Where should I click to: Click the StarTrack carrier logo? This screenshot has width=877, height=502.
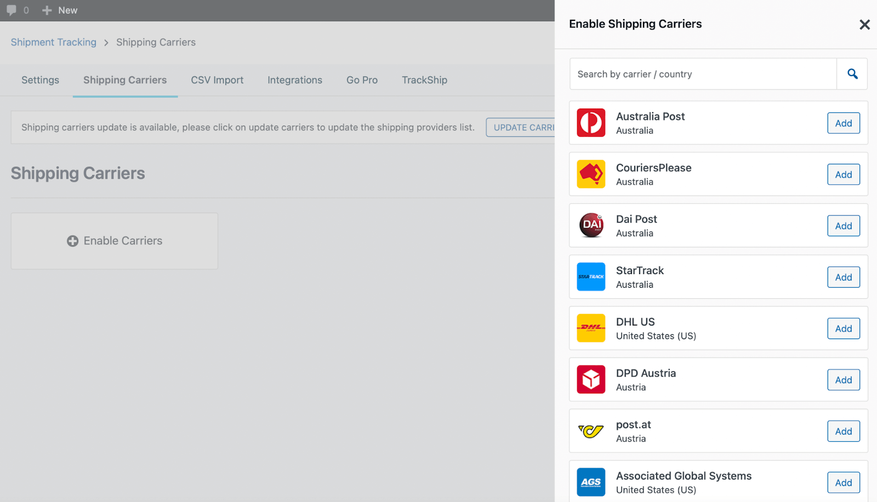(590, 277)
